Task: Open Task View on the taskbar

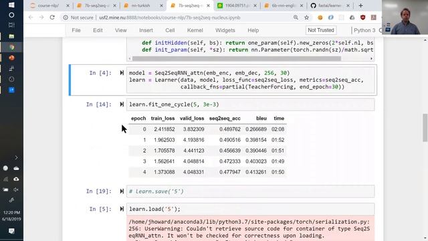Action: coord(11,25)
